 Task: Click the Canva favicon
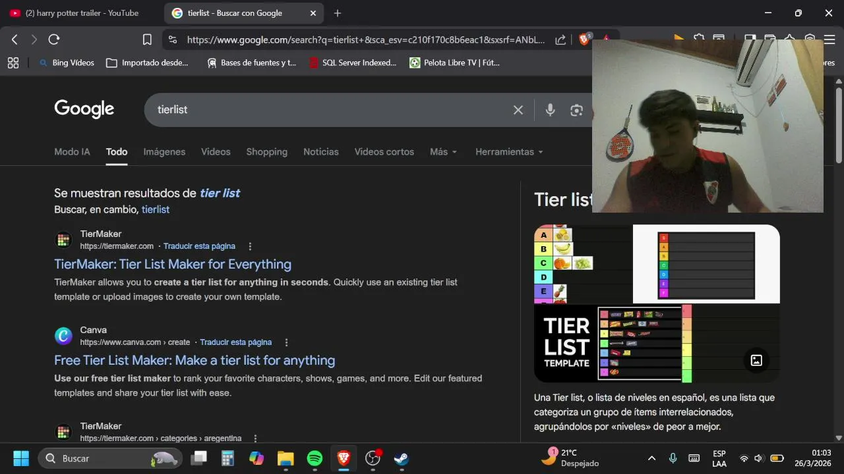(63, 336)
